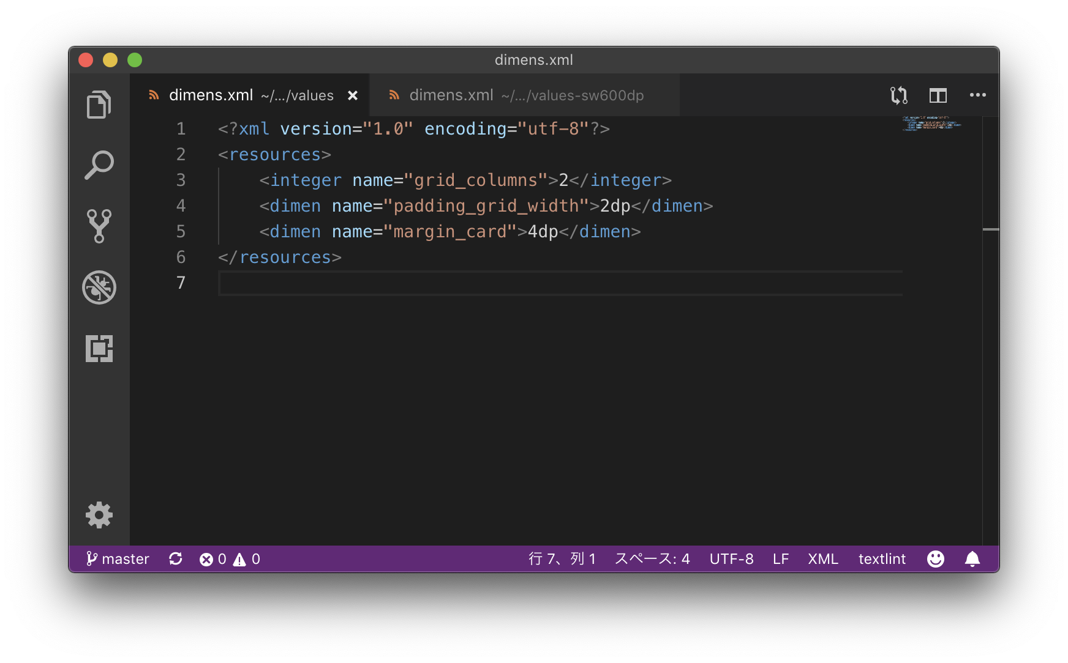Open the Extensions view
The image size is (1068, 663).
[99, 349]
